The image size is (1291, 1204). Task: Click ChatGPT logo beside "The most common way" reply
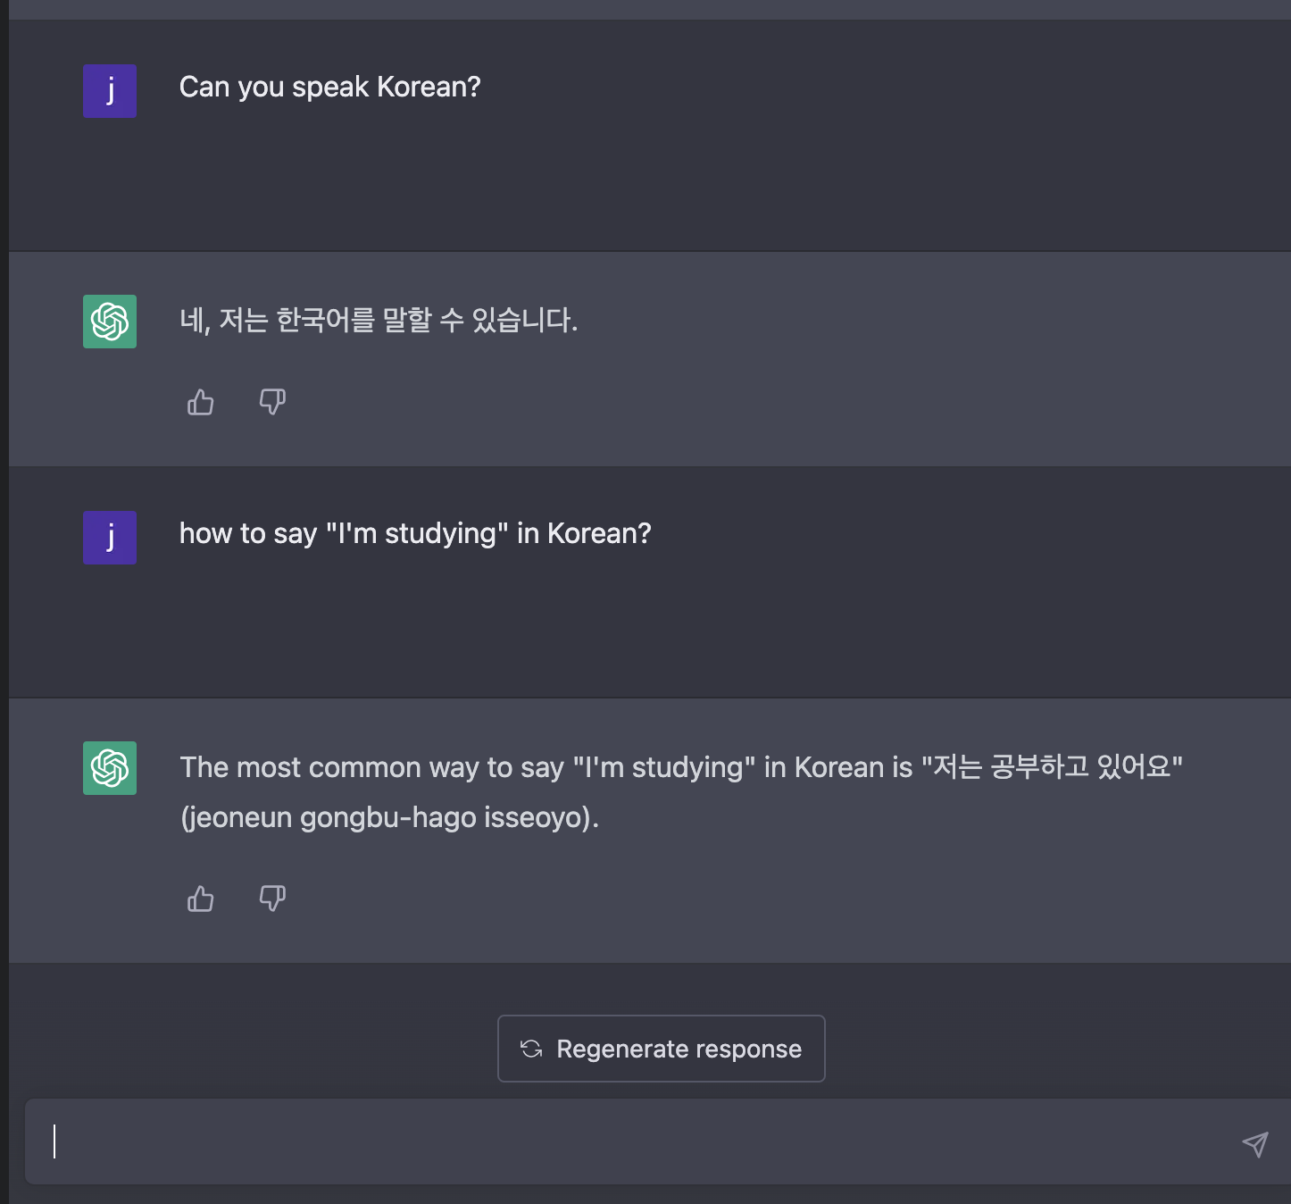(x=110, y=768)
